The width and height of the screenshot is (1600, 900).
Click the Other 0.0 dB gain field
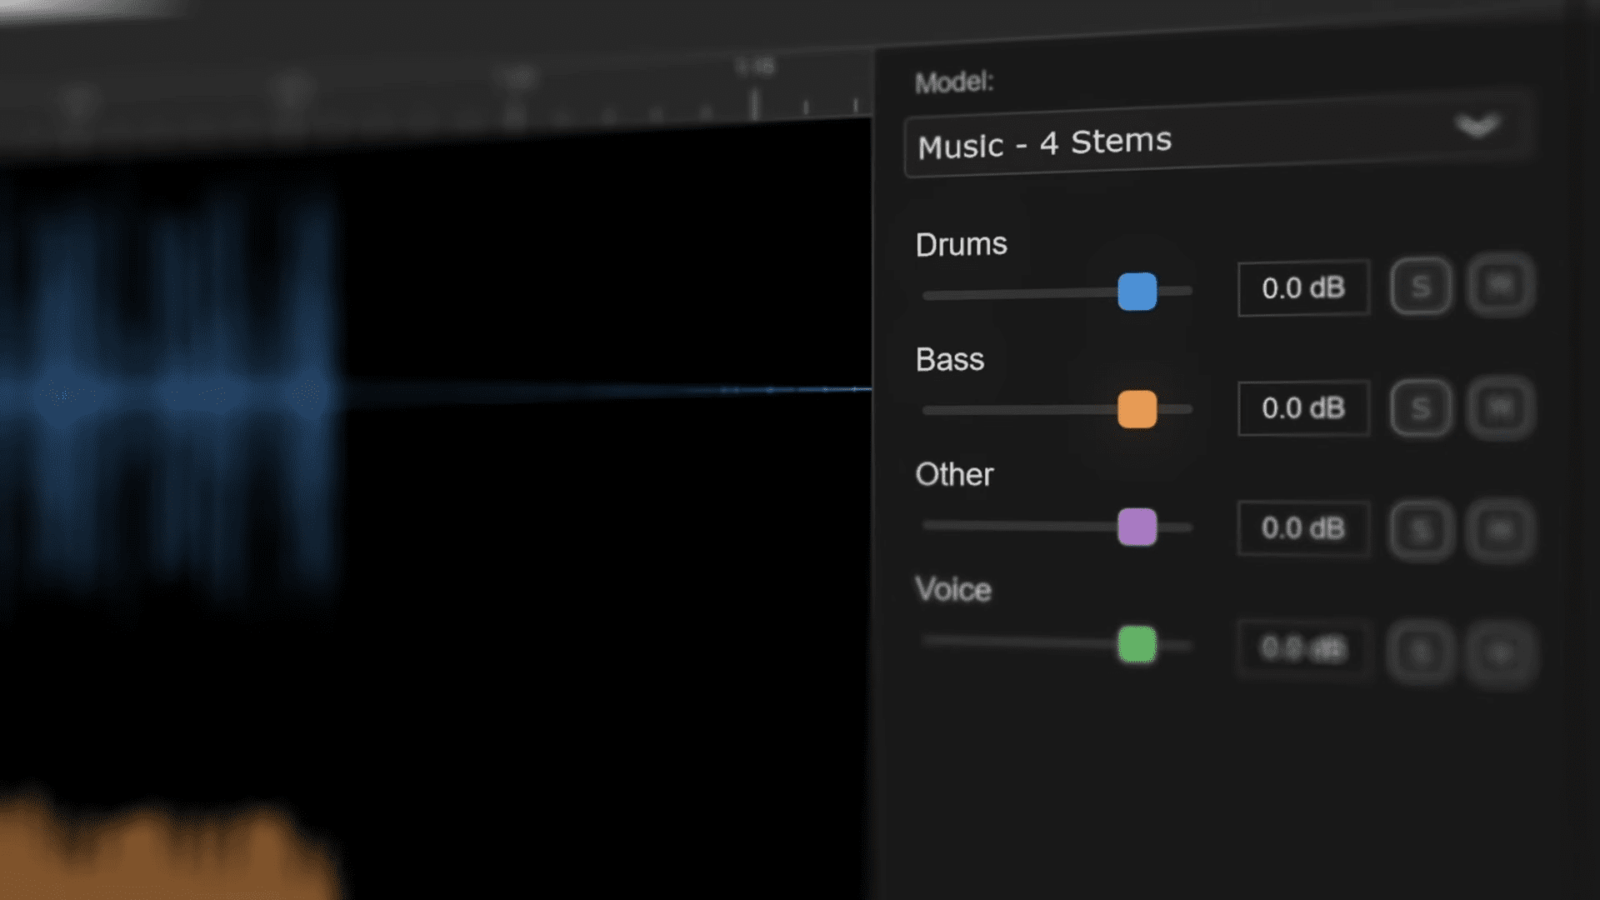pyautogui.click(x=1303, y=528)
